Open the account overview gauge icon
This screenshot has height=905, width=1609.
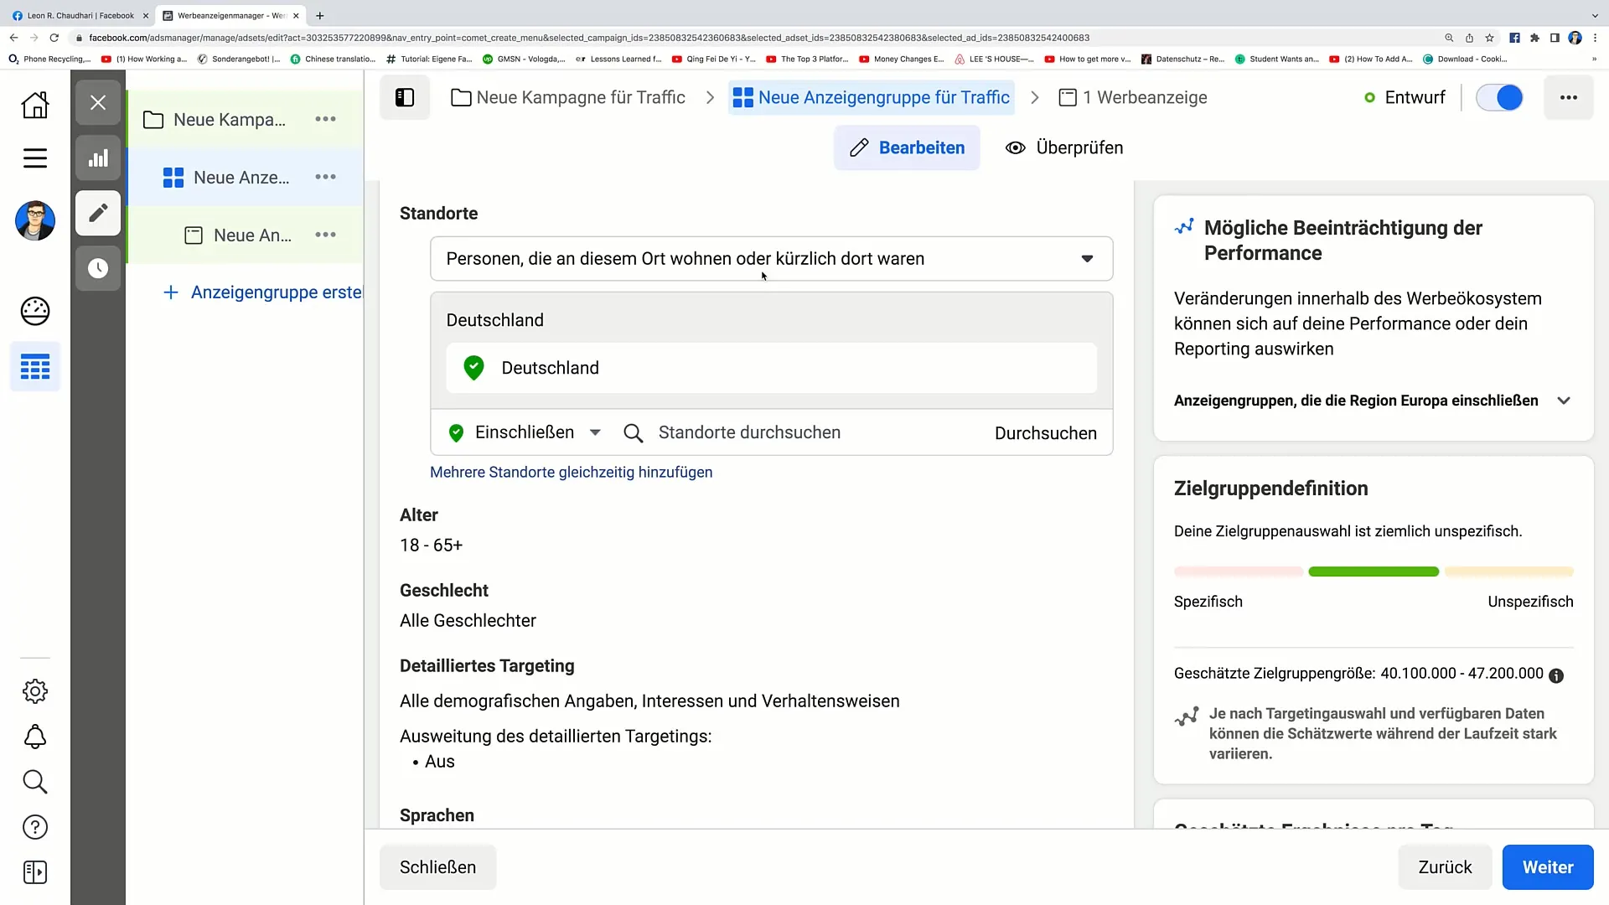click(x=35, y=311)
